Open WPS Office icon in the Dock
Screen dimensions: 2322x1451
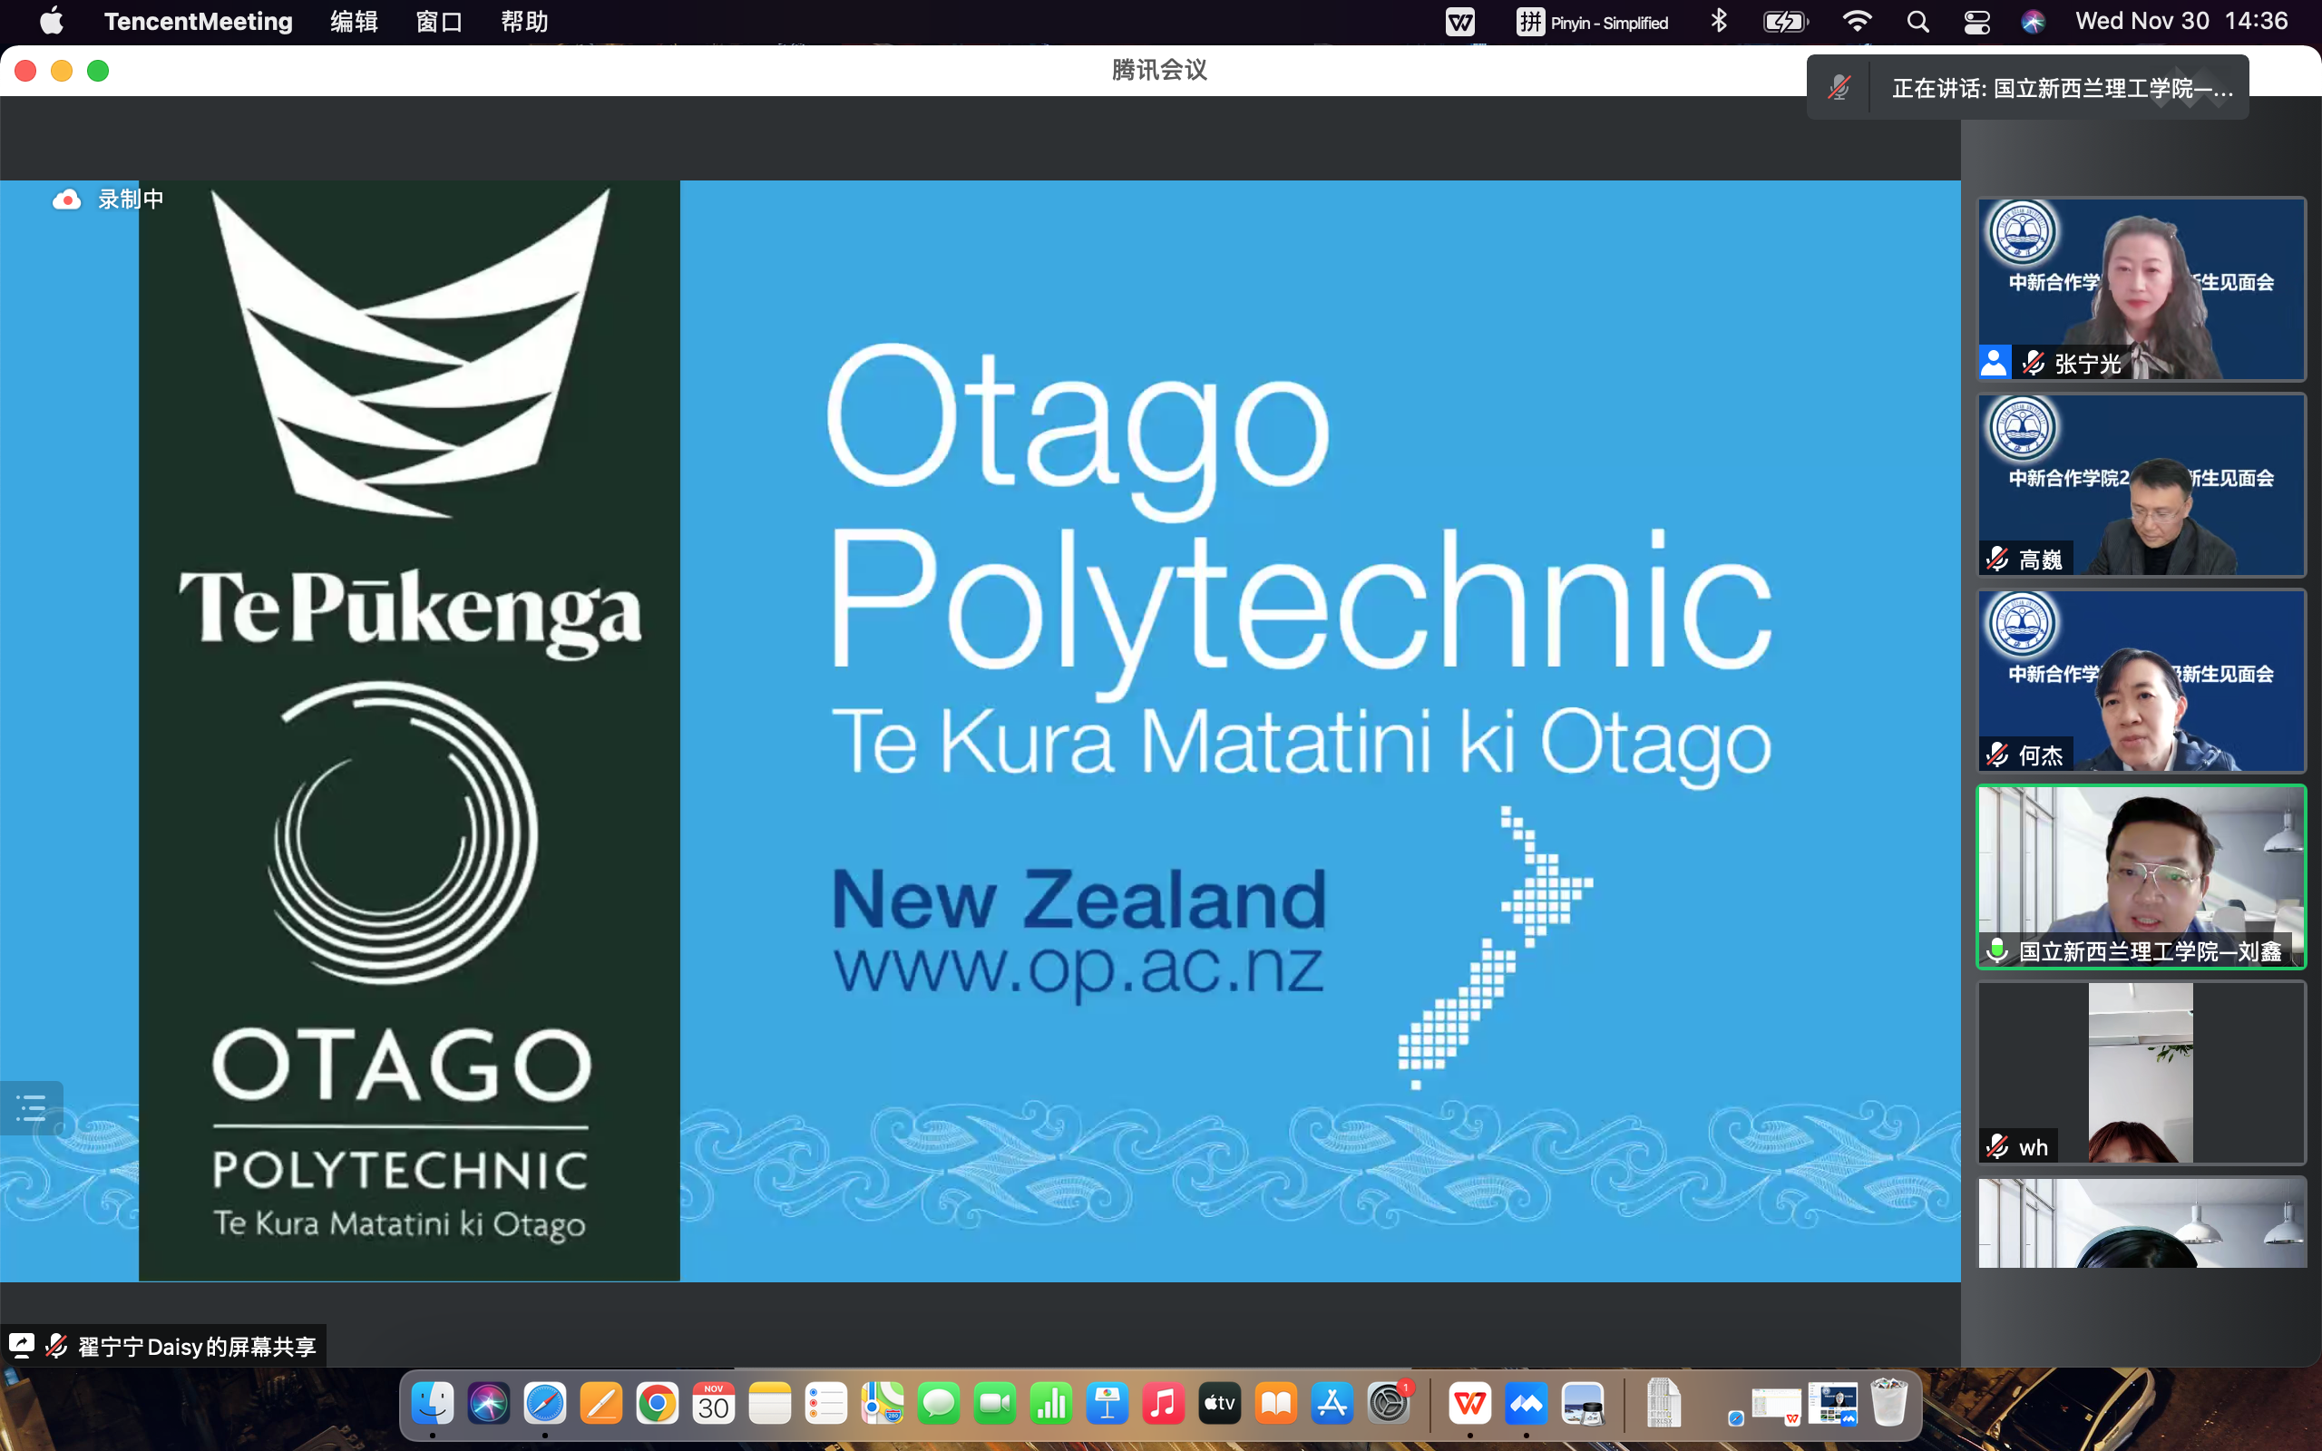pos(1470,1405)
